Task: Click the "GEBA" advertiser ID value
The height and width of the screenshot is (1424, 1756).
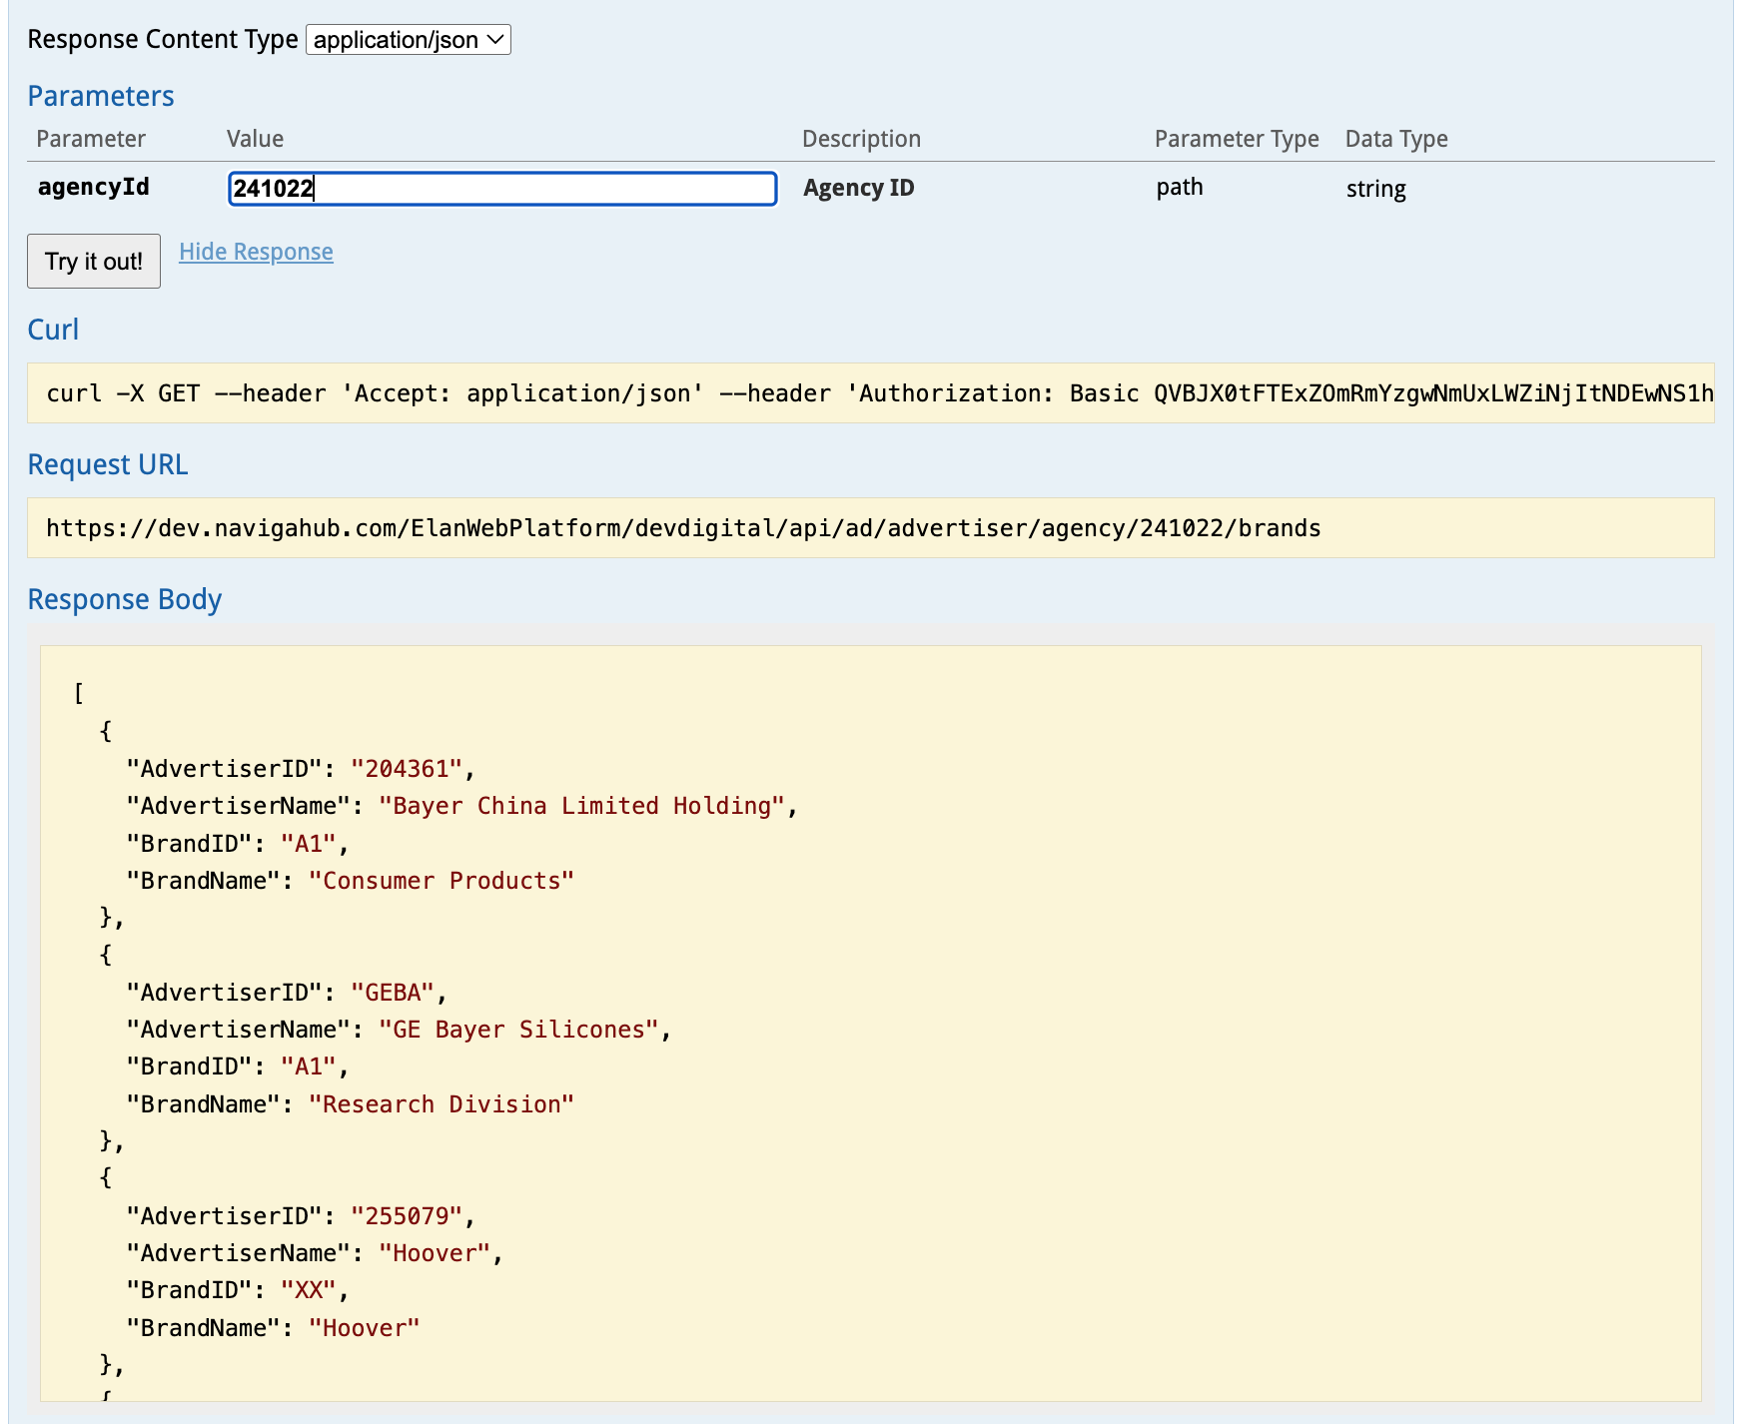Action: (x=393, y=993)
